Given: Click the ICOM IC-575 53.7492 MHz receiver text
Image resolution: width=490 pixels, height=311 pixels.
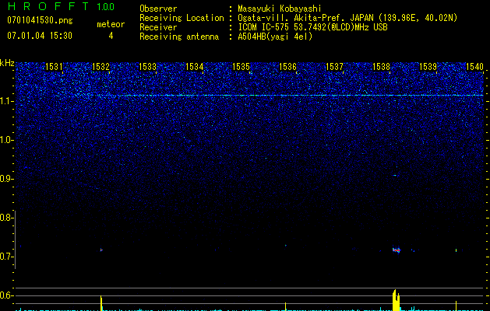Looking at the screenshot, I should (x=312, y=27).
